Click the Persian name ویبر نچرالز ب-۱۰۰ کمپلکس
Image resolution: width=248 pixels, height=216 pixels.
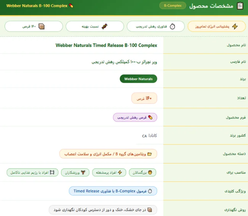click(x=124, y=62)
